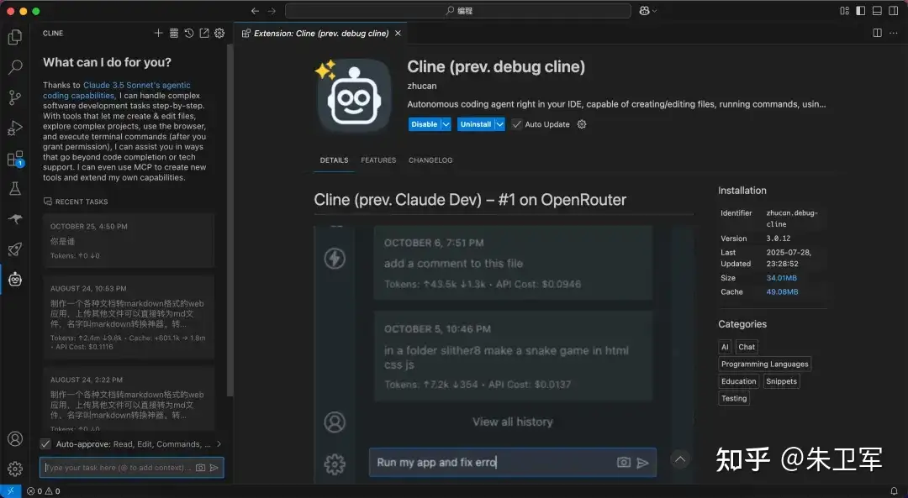Click the 49.08MB cache link
The height and width of the screenshot is (498, 908).
tap(782, 291)
